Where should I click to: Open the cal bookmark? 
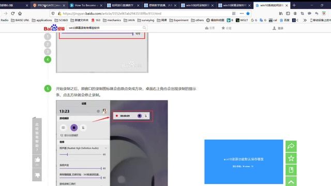coord(273,20)
